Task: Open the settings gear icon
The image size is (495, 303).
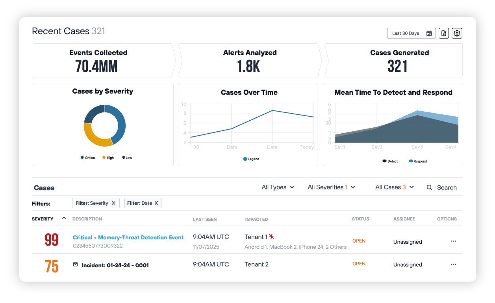Action: click(457, 33)
